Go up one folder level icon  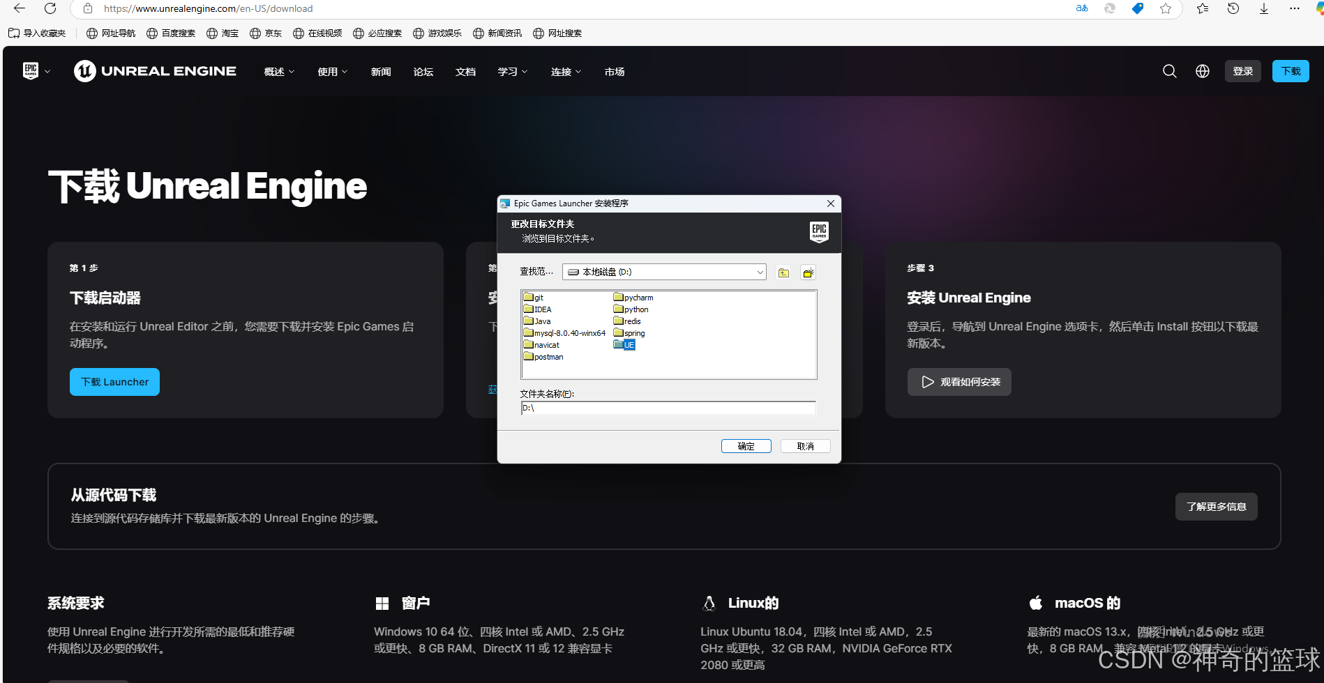[x=784, y=273]
